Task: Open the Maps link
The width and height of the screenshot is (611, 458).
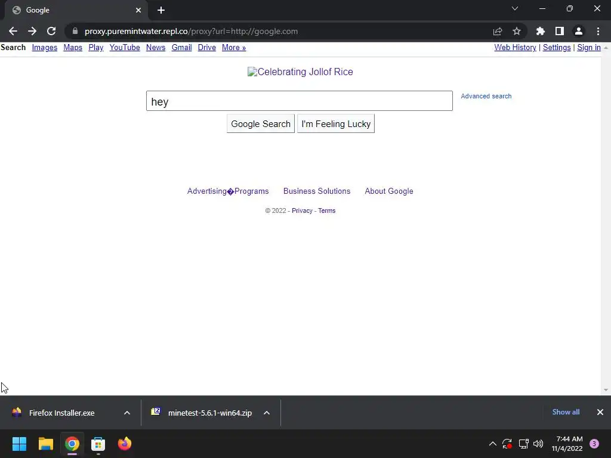Action: 73,48
